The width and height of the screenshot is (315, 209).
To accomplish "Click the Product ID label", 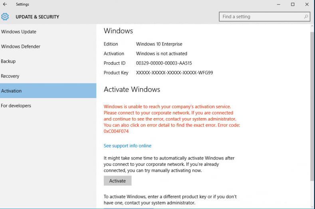I will pyautogui.click(x=115, y=63).
